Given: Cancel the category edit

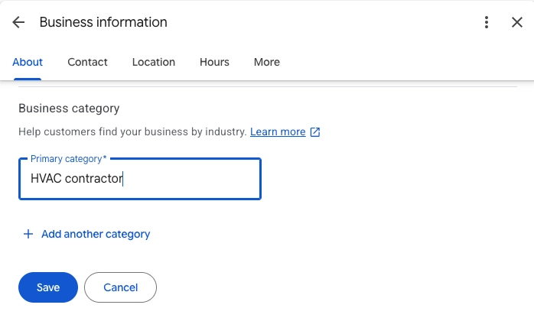Looking at the screenshot, I should (121, 287).
